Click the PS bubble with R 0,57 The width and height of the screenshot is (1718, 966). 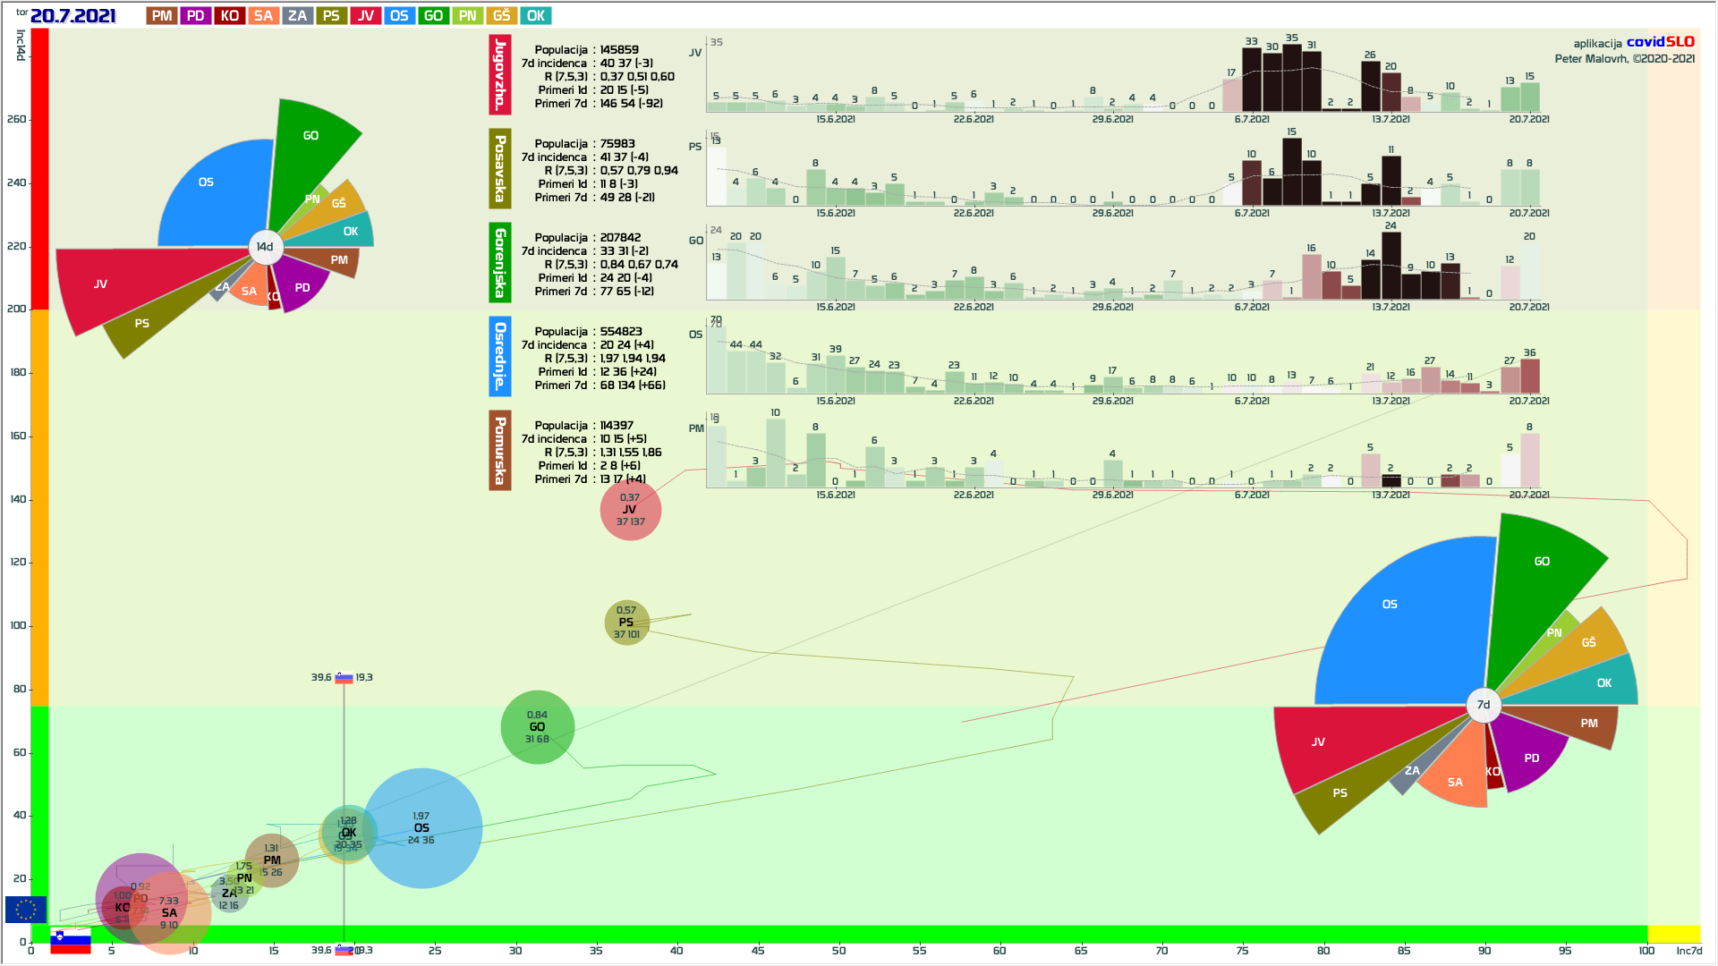(x=626, y=623)
